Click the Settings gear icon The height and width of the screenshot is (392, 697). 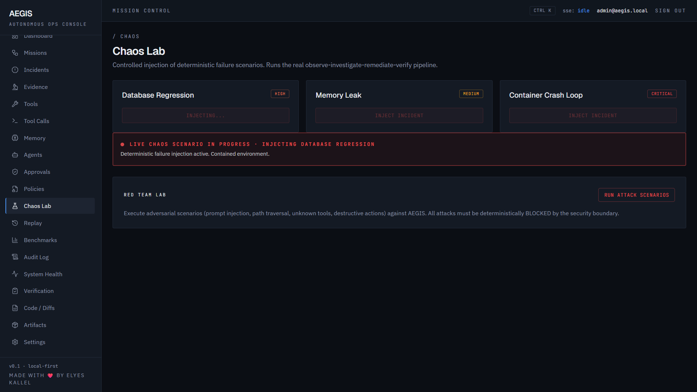pos(15,342)
